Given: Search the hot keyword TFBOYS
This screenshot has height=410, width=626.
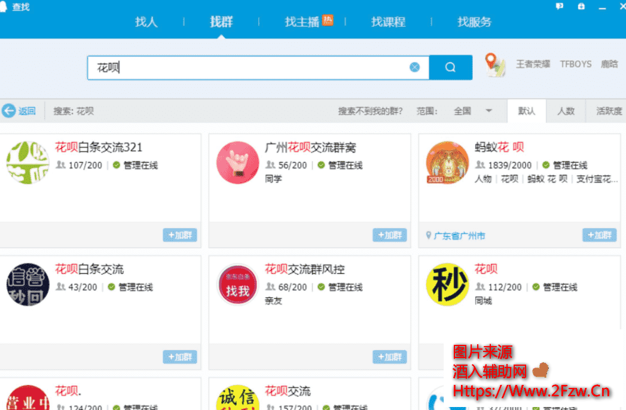Looking at the screenshot, I should [575, 65].
